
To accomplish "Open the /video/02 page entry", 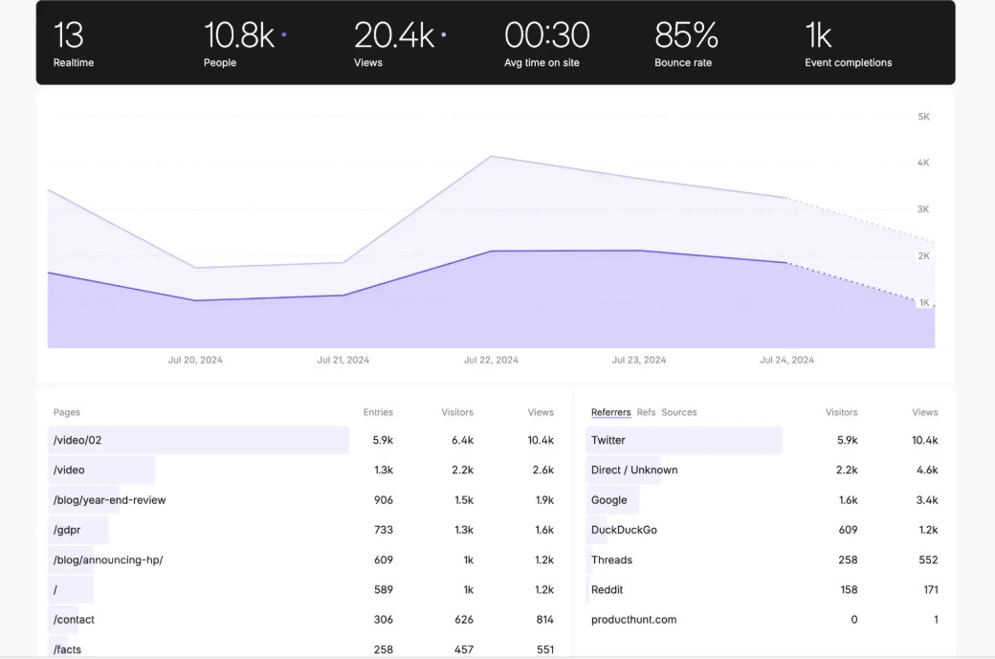I will [77, 440].
